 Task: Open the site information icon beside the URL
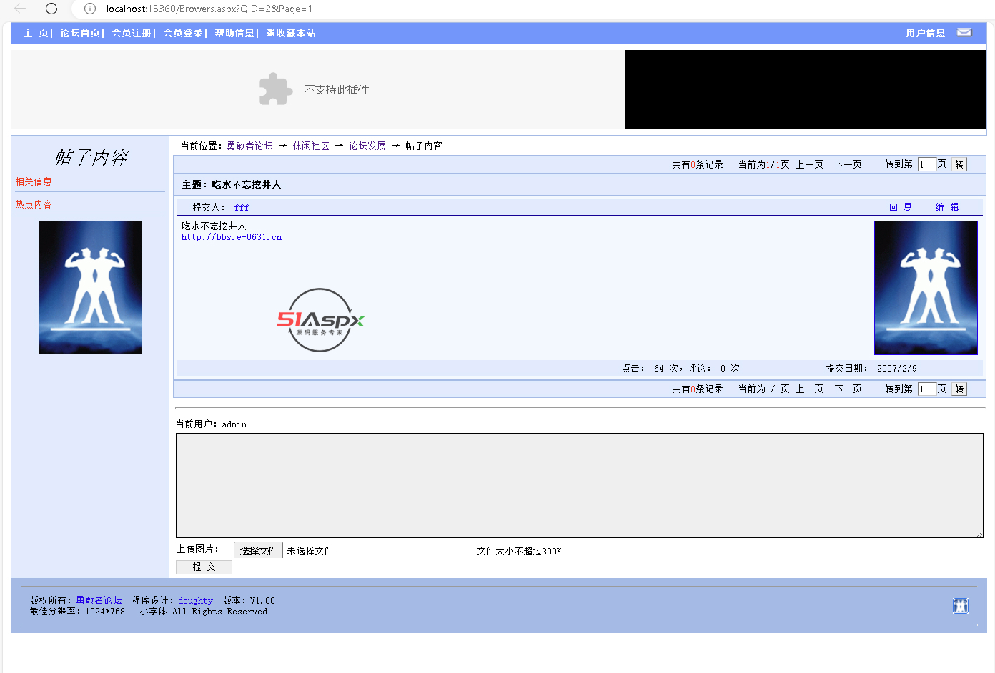click(x=90, y=9)
